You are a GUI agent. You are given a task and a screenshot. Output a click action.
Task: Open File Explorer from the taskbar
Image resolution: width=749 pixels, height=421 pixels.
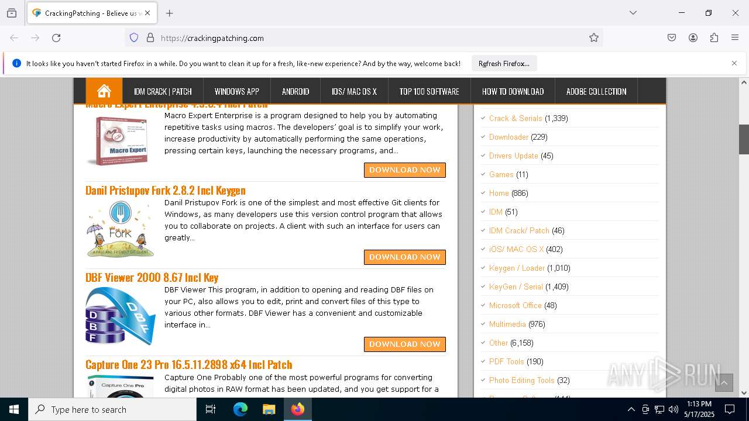[269, 409]
